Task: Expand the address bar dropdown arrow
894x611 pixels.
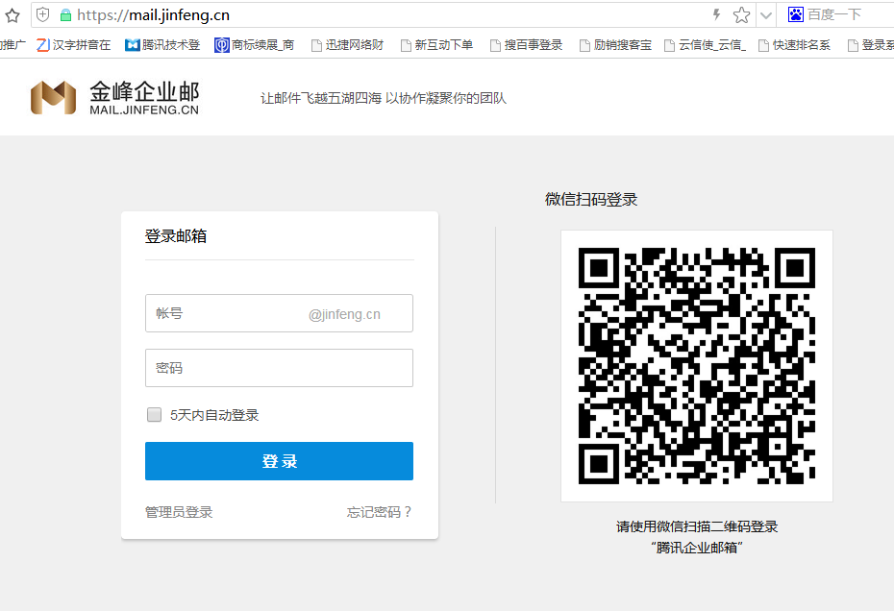Action: 766,15
